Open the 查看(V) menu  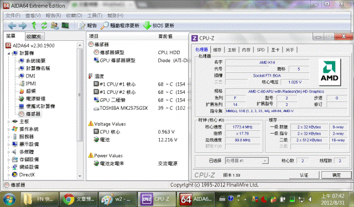point(33,15)
